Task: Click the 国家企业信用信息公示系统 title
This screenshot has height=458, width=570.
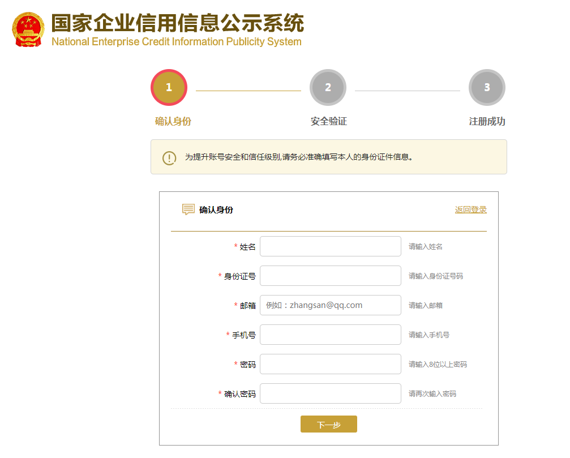Action: [177, 23]
